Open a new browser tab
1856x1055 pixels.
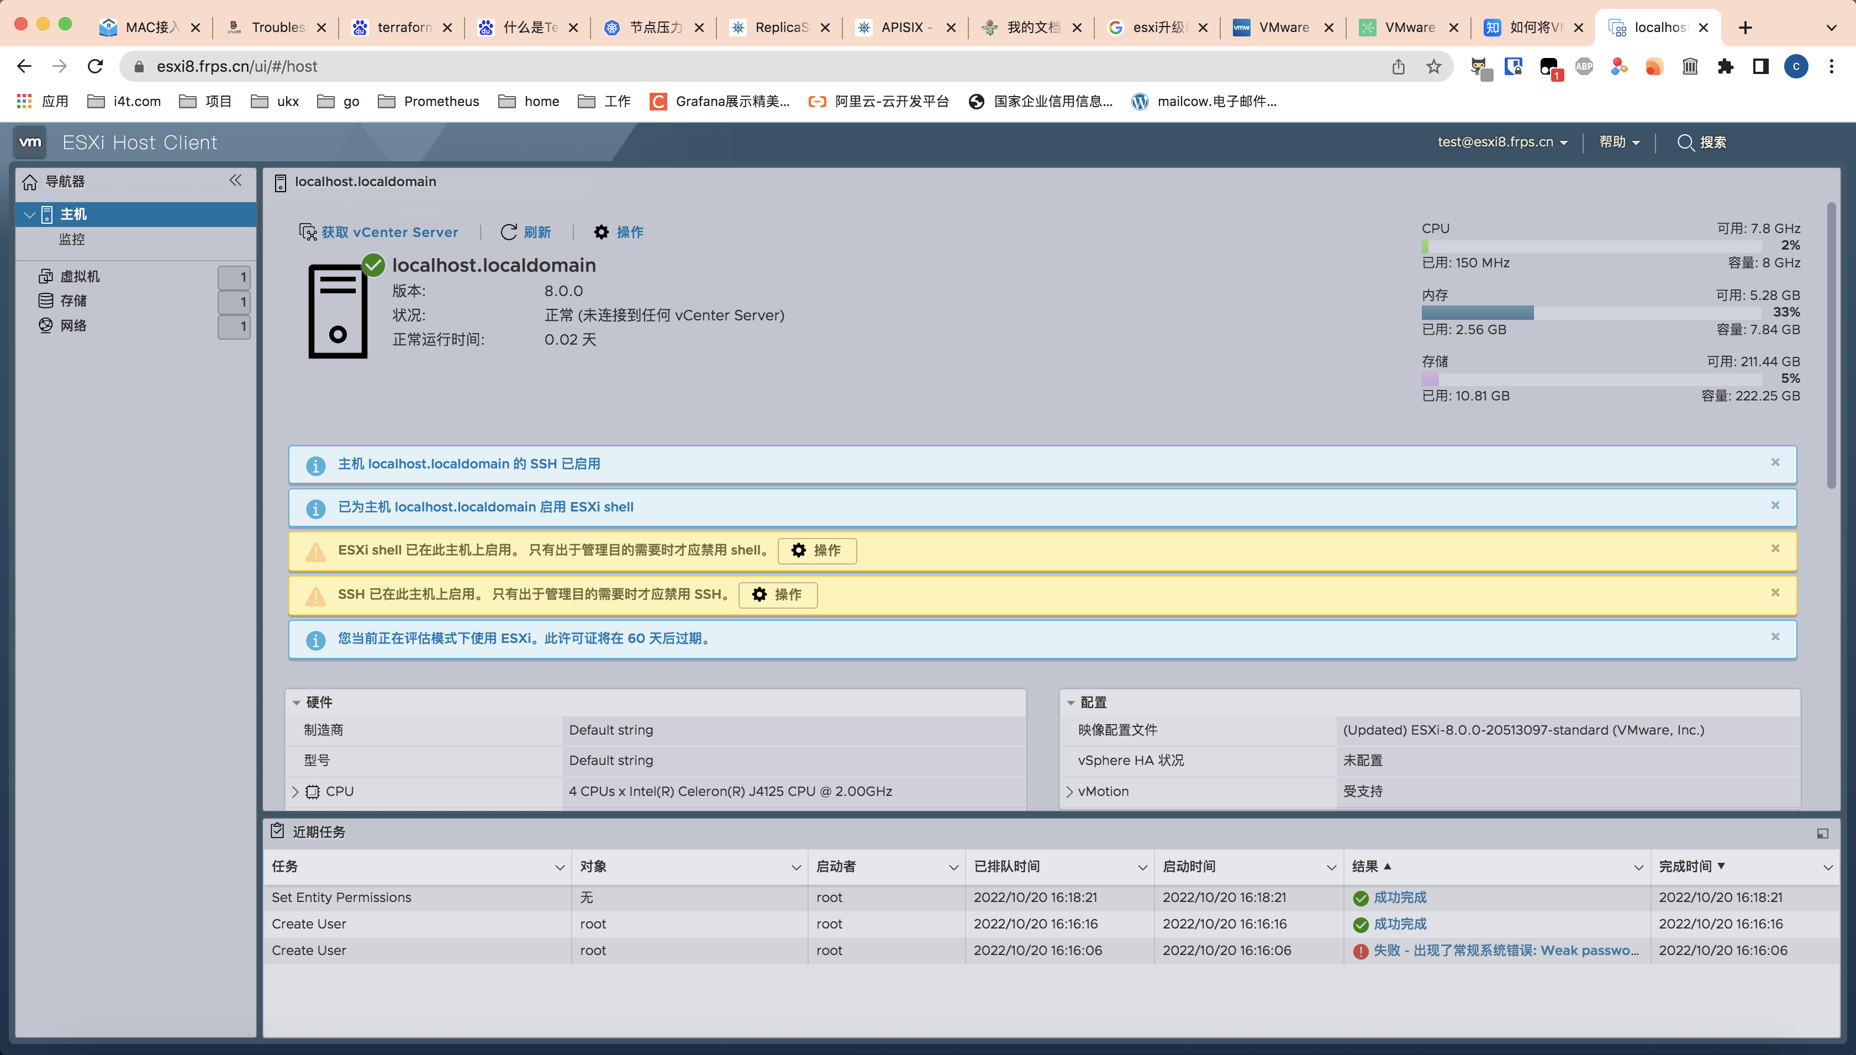point(1745,28)
